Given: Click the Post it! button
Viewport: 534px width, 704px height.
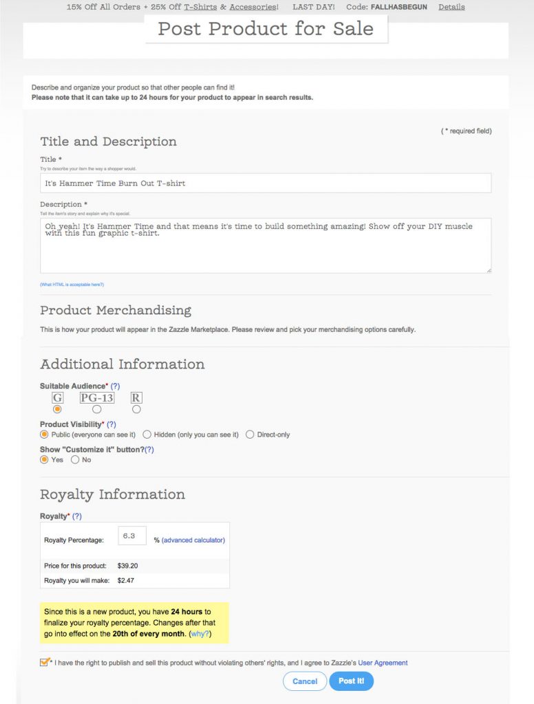Looking at the screenshot, I should tap(351, 681).
